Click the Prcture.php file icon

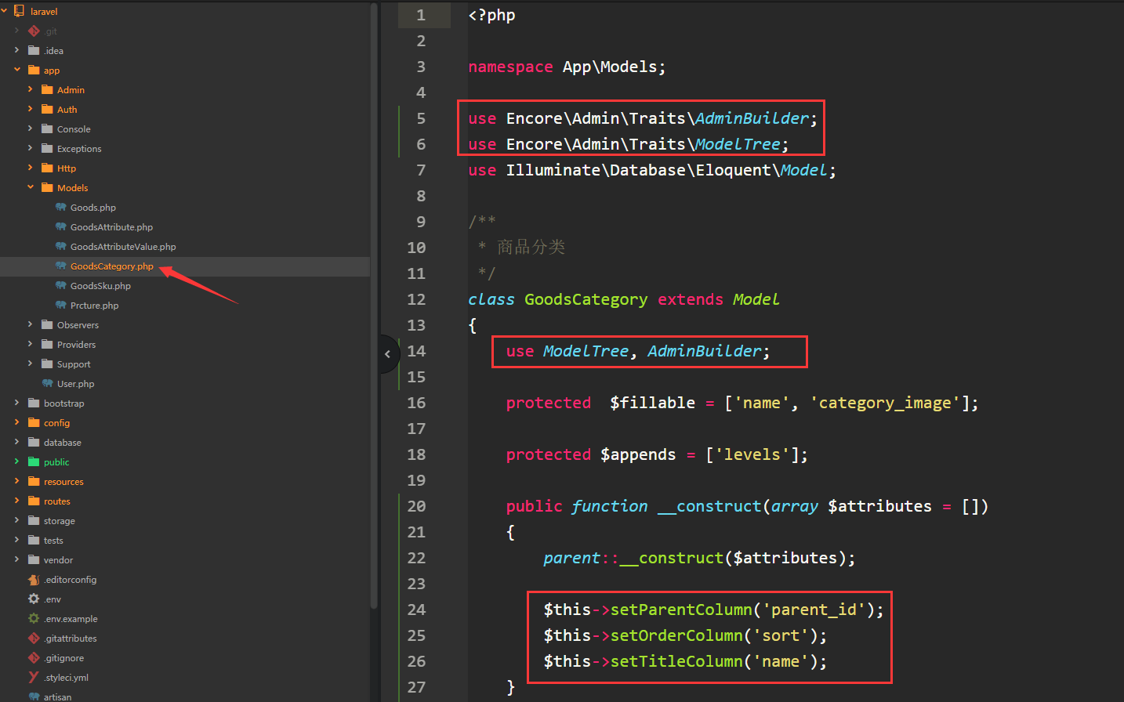tap(60, 305)
